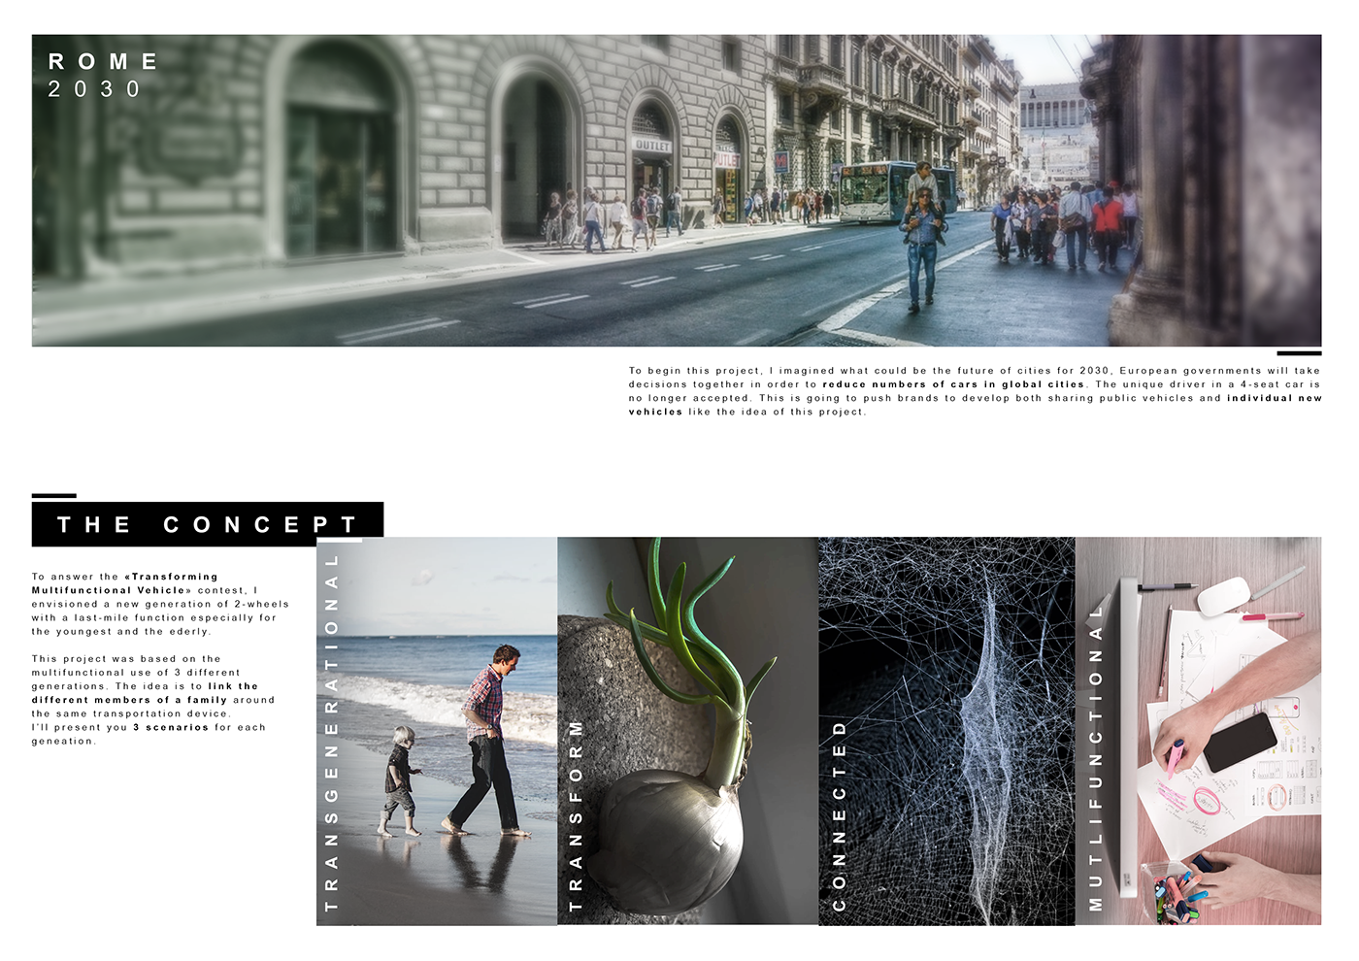
Task: Click the bold text reduce numbers of cars
Action: [x=953, y=384]
